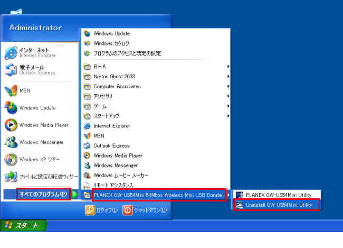The image size is (343, 248).
Task: Expand the スタートアップ submenu arrow
Action: click(228, 116)
